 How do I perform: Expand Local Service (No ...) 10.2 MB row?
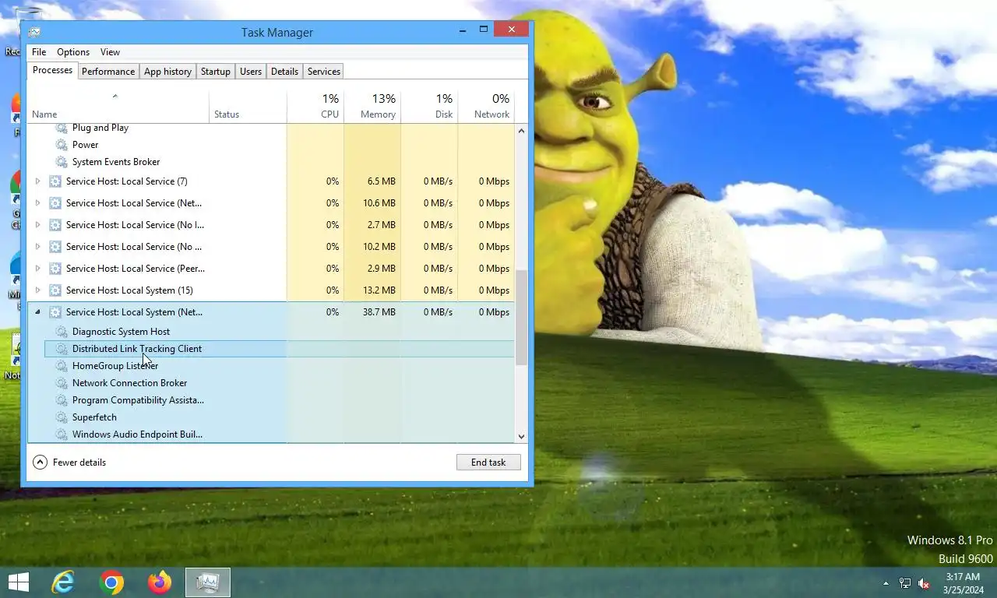tap(37, 247)
